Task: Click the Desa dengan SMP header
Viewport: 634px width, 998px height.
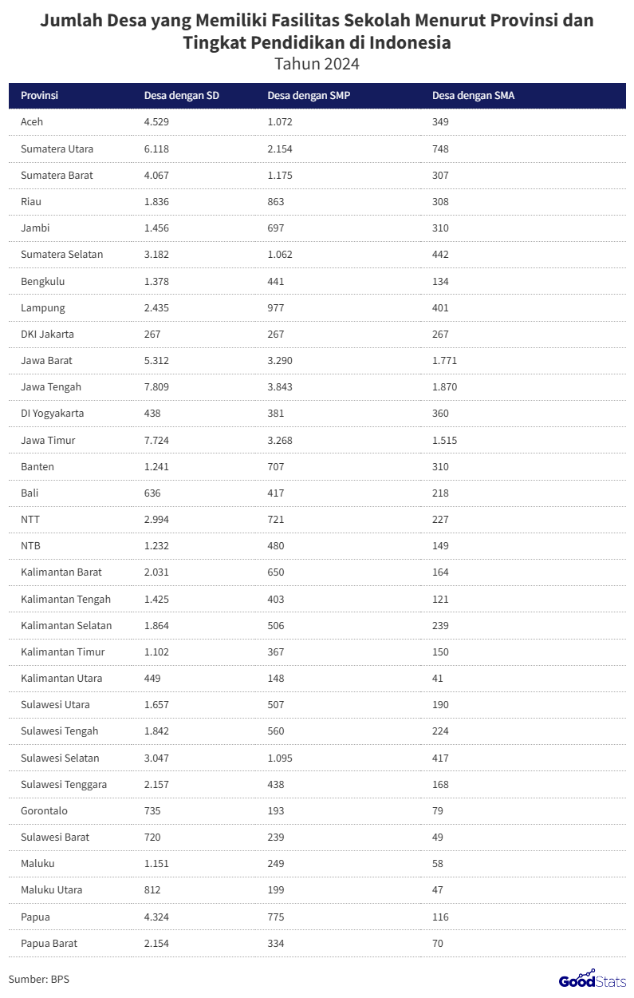Action: [309, 96]
